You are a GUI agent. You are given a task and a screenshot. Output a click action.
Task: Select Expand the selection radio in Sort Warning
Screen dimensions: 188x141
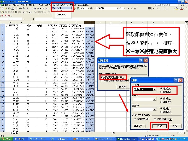pyautogui.click(x=102, y=78)
